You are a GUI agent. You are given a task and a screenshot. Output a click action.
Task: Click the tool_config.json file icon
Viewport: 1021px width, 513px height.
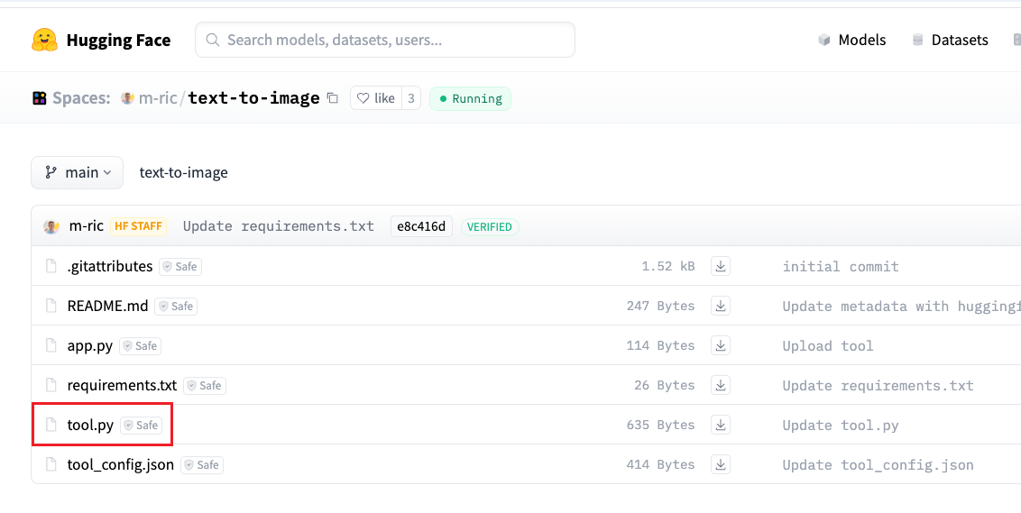51,465
